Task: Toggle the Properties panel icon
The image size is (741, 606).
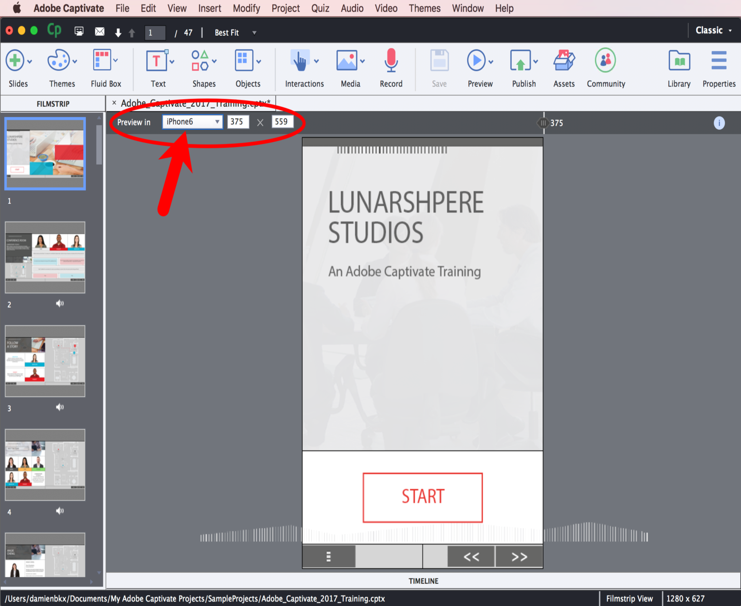Action: pos(719,60)
